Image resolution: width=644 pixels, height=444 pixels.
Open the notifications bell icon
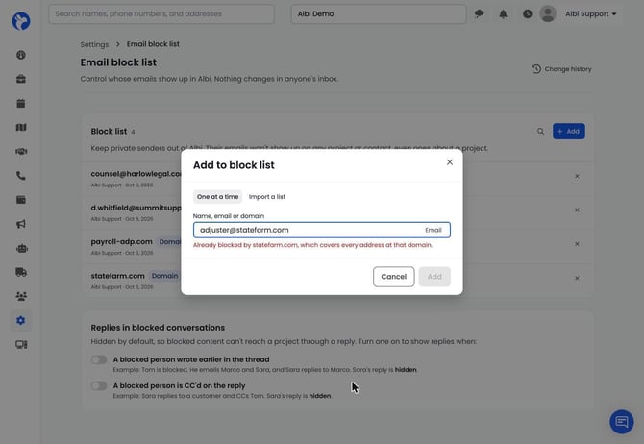coord(503,14)
